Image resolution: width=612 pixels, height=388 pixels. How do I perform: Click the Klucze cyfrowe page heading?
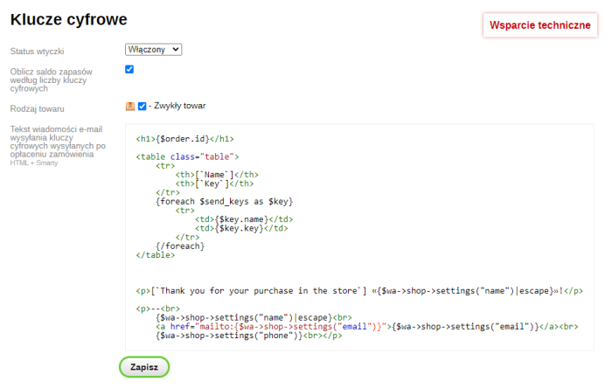68,19
